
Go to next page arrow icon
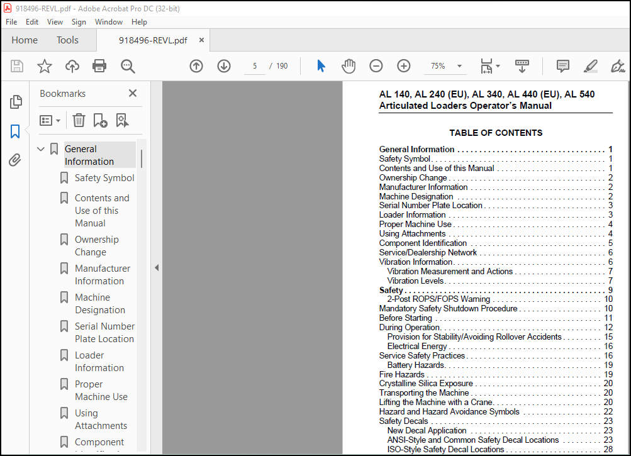coord(224,66)
